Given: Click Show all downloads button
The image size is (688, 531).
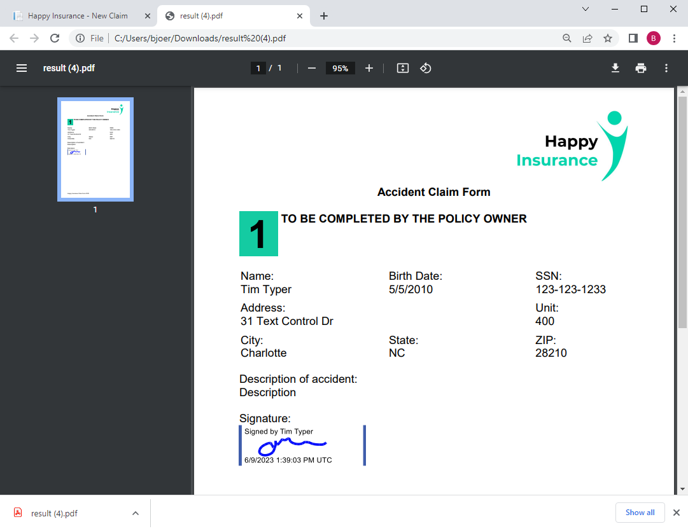Looking at the screenshot, I should click(x=640, y=512).
